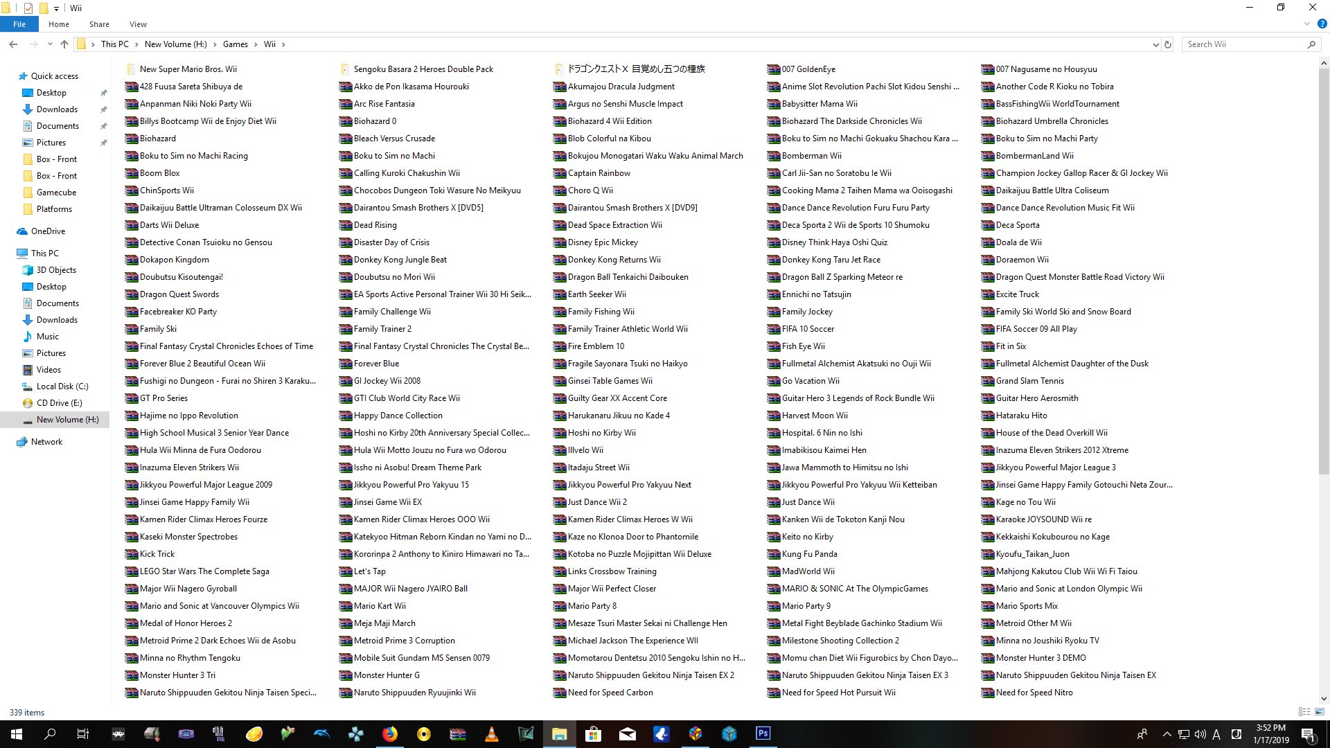Click the Properties checkmark icon in title bar
Image resolution: width=1330 pixels, height=748 pixels.
pyautogui.click(x=28, y=8)
